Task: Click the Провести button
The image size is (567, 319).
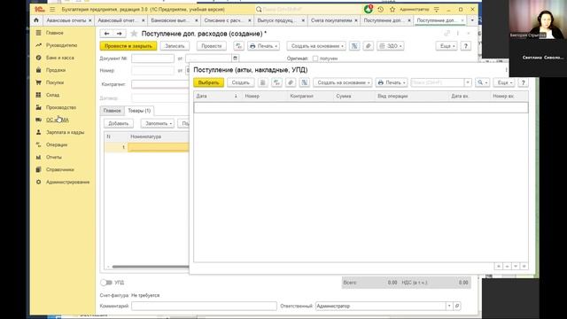Action: point(211,46)
